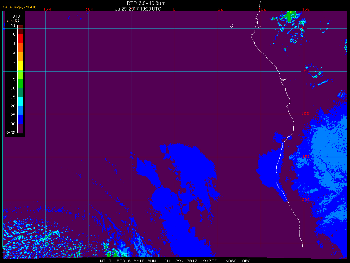Click the '<-35' legend value
Screen dimensions: 350x263
pyautogui.click(x=11, y=133)
